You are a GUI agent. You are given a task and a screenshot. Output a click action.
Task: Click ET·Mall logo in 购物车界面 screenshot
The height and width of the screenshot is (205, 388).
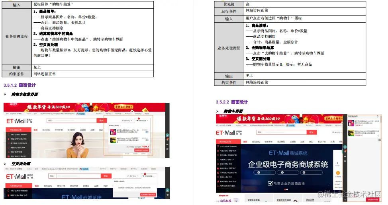(x=229, y=133)
